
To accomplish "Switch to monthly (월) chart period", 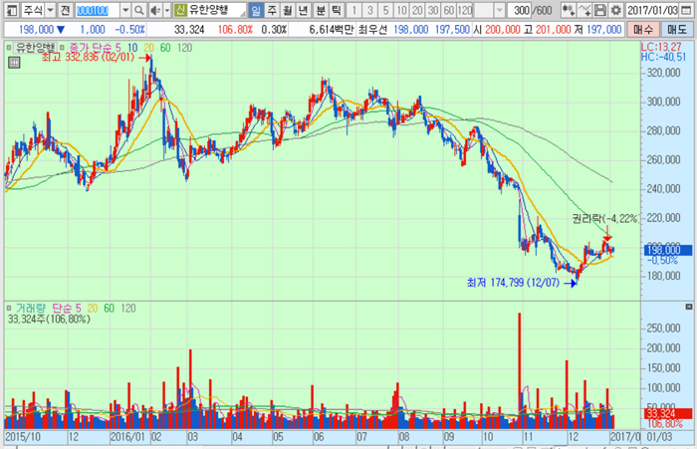I will 288,10.
